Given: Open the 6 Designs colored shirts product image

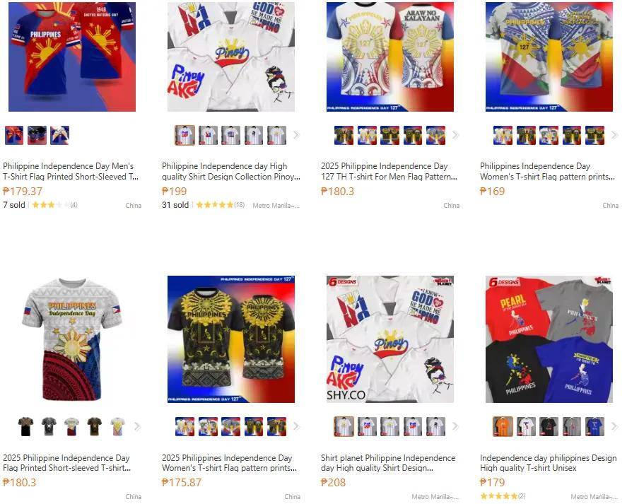Looking at the screenshot, I should click(549, 339).
